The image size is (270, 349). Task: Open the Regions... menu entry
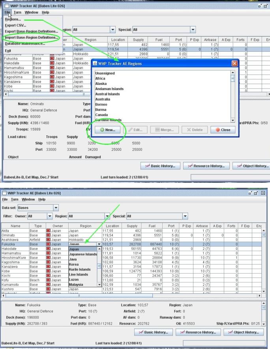[13, 19]
